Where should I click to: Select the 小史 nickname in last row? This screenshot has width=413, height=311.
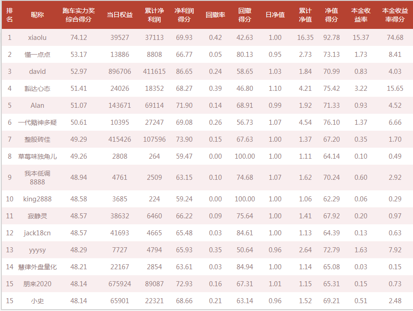pos(37,301)
